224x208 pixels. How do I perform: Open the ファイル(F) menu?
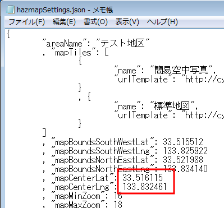(x=26, y=22)
